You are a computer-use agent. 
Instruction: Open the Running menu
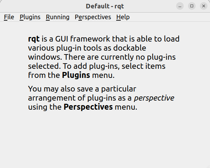[x=58, y=17]
